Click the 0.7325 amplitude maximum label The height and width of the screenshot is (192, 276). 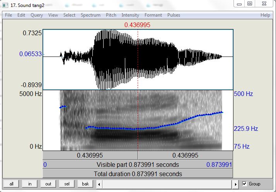(x=32, y=33)
